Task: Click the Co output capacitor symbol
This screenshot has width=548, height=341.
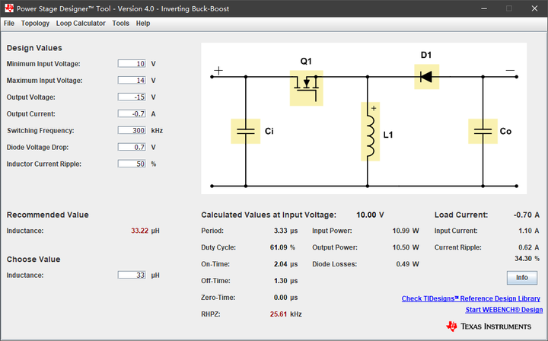Action: point(483,132)
